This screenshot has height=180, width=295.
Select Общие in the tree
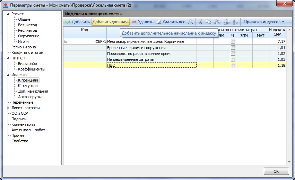point(24,19)
